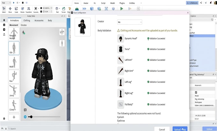217x131 pixels.
Task: Click the Dynamic Head validation thumbnail
Action: click(x=121, y=38)
